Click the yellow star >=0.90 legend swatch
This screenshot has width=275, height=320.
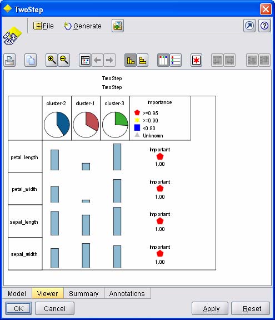point(137,120)
